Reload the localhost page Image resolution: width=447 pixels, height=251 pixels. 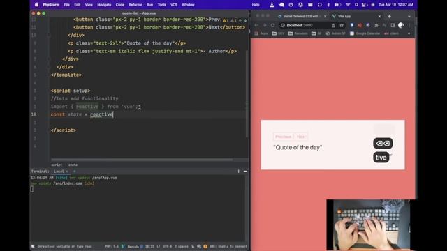(x=273, y=25)
